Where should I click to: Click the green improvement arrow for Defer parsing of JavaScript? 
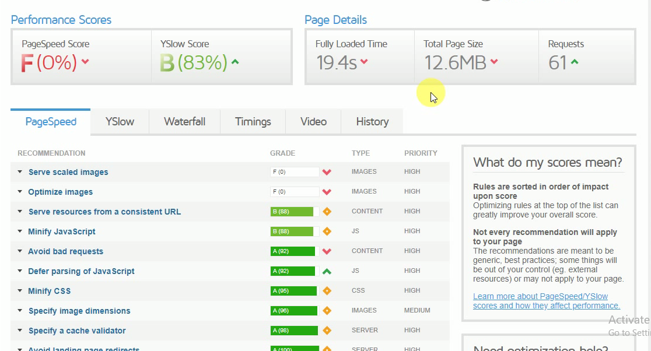point(327,271)
